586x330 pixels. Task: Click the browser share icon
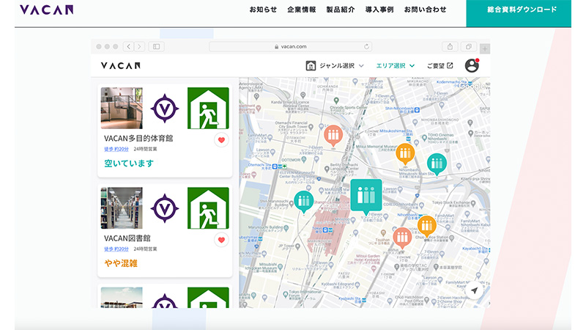450,46
